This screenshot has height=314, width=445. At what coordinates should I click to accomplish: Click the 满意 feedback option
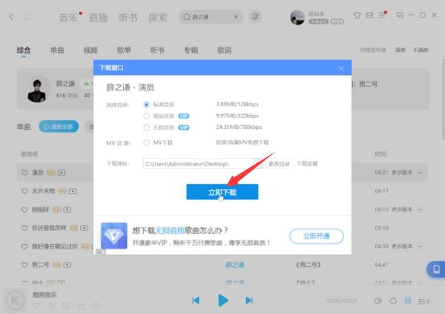[400, 50]
